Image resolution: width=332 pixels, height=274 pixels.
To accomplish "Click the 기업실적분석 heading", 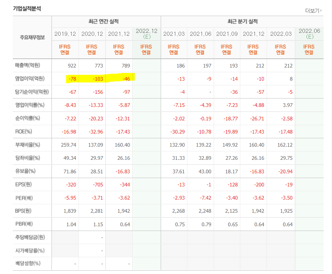I will 27,9.
